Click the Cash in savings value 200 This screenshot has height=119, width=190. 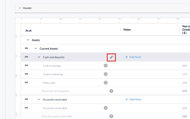[184, 66]
